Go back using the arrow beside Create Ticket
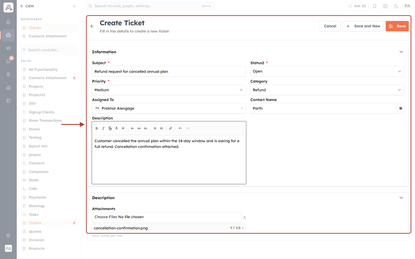The height and width of the screenshot is (259, 415). tap(92, 26)
